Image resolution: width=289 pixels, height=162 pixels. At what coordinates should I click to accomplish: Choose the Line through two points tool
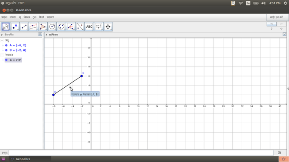(24, 27)
